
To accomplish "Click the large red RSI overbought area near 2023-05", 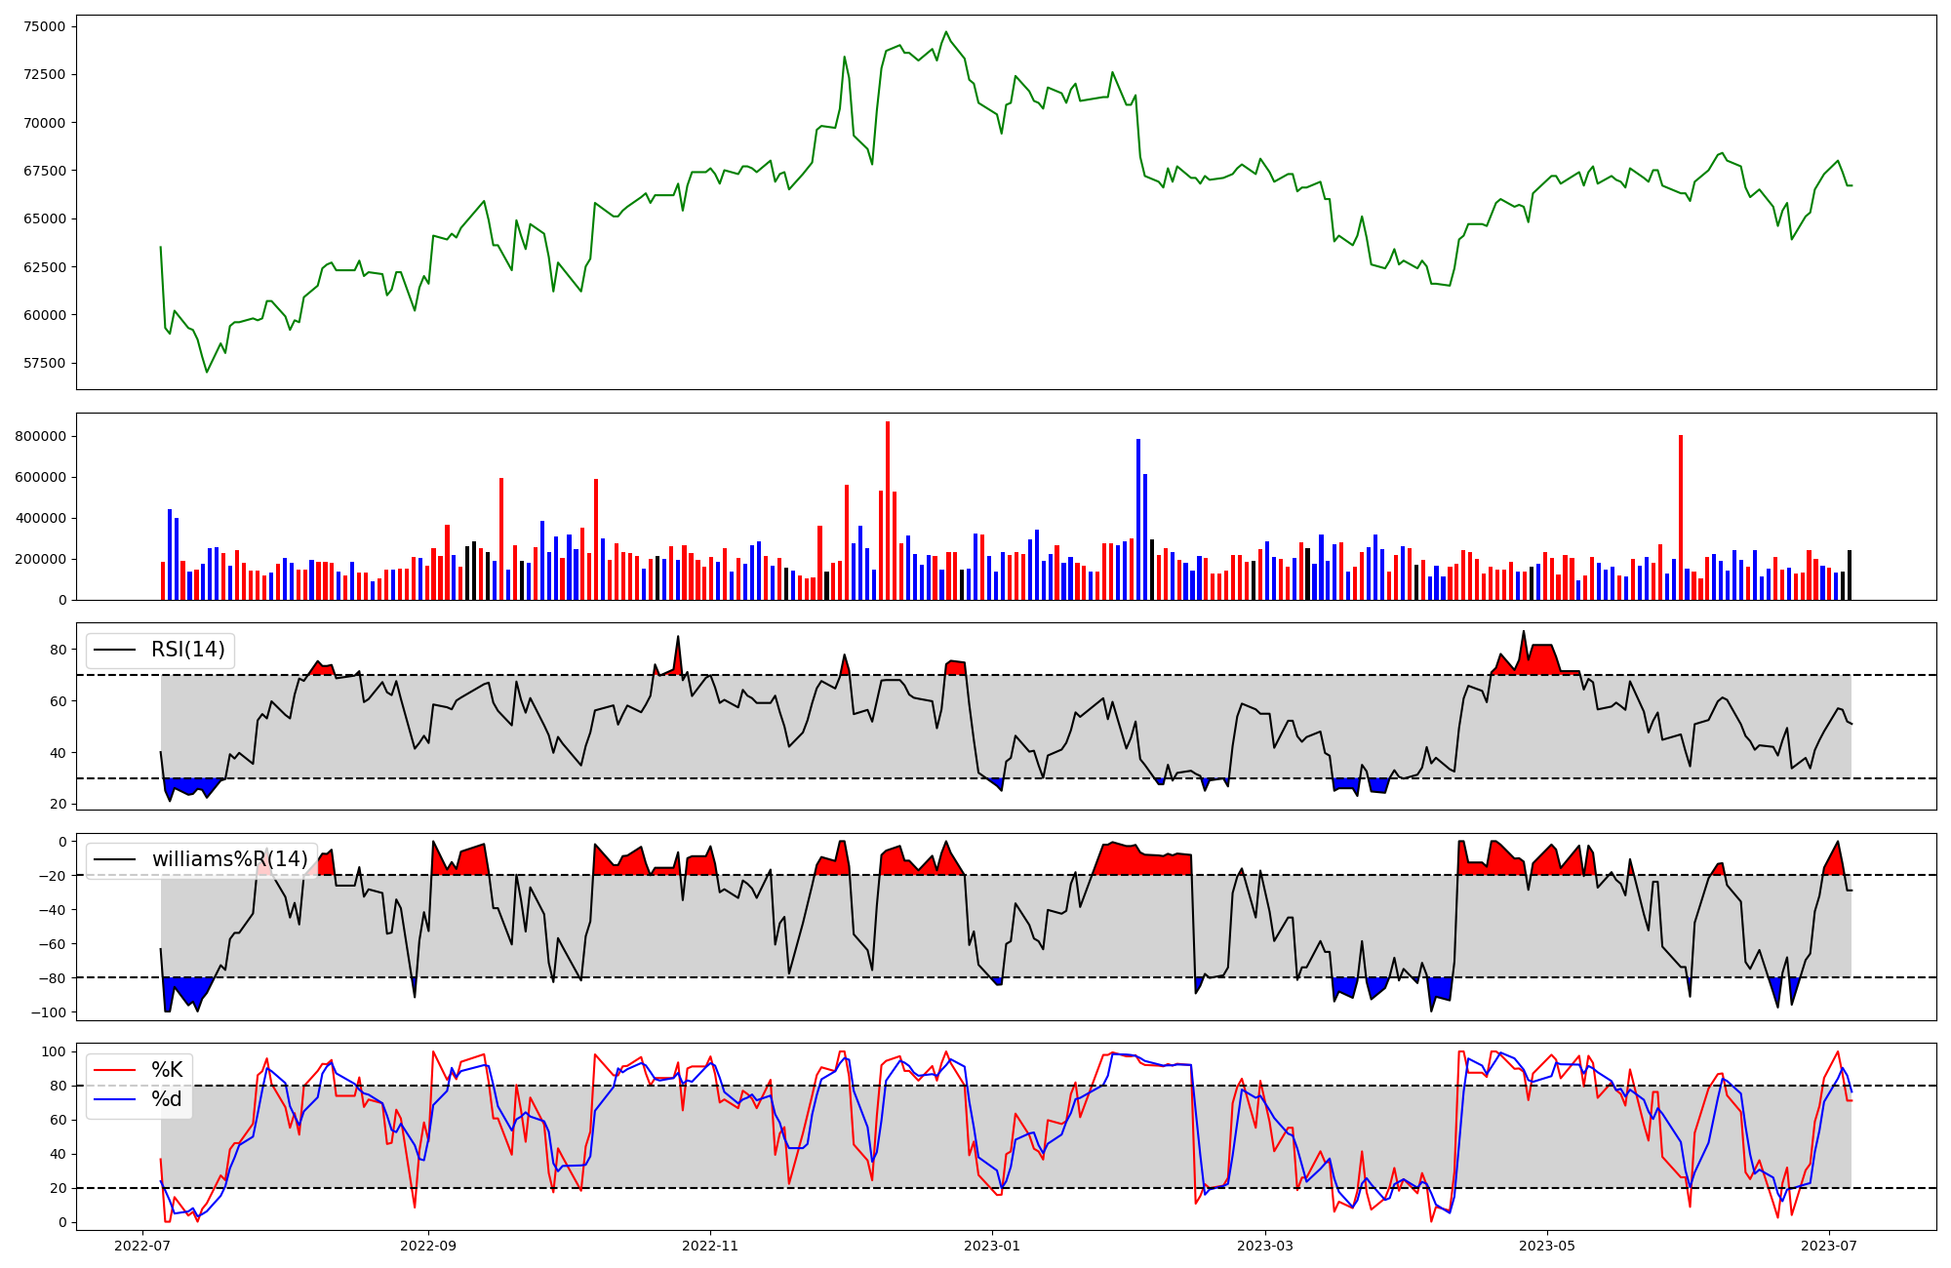I will (1541, 659).
